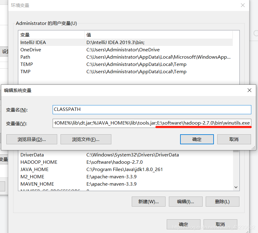Click the 编辑(I) button for system variables
The image size is (258, 233).
(x=186, y=201)
